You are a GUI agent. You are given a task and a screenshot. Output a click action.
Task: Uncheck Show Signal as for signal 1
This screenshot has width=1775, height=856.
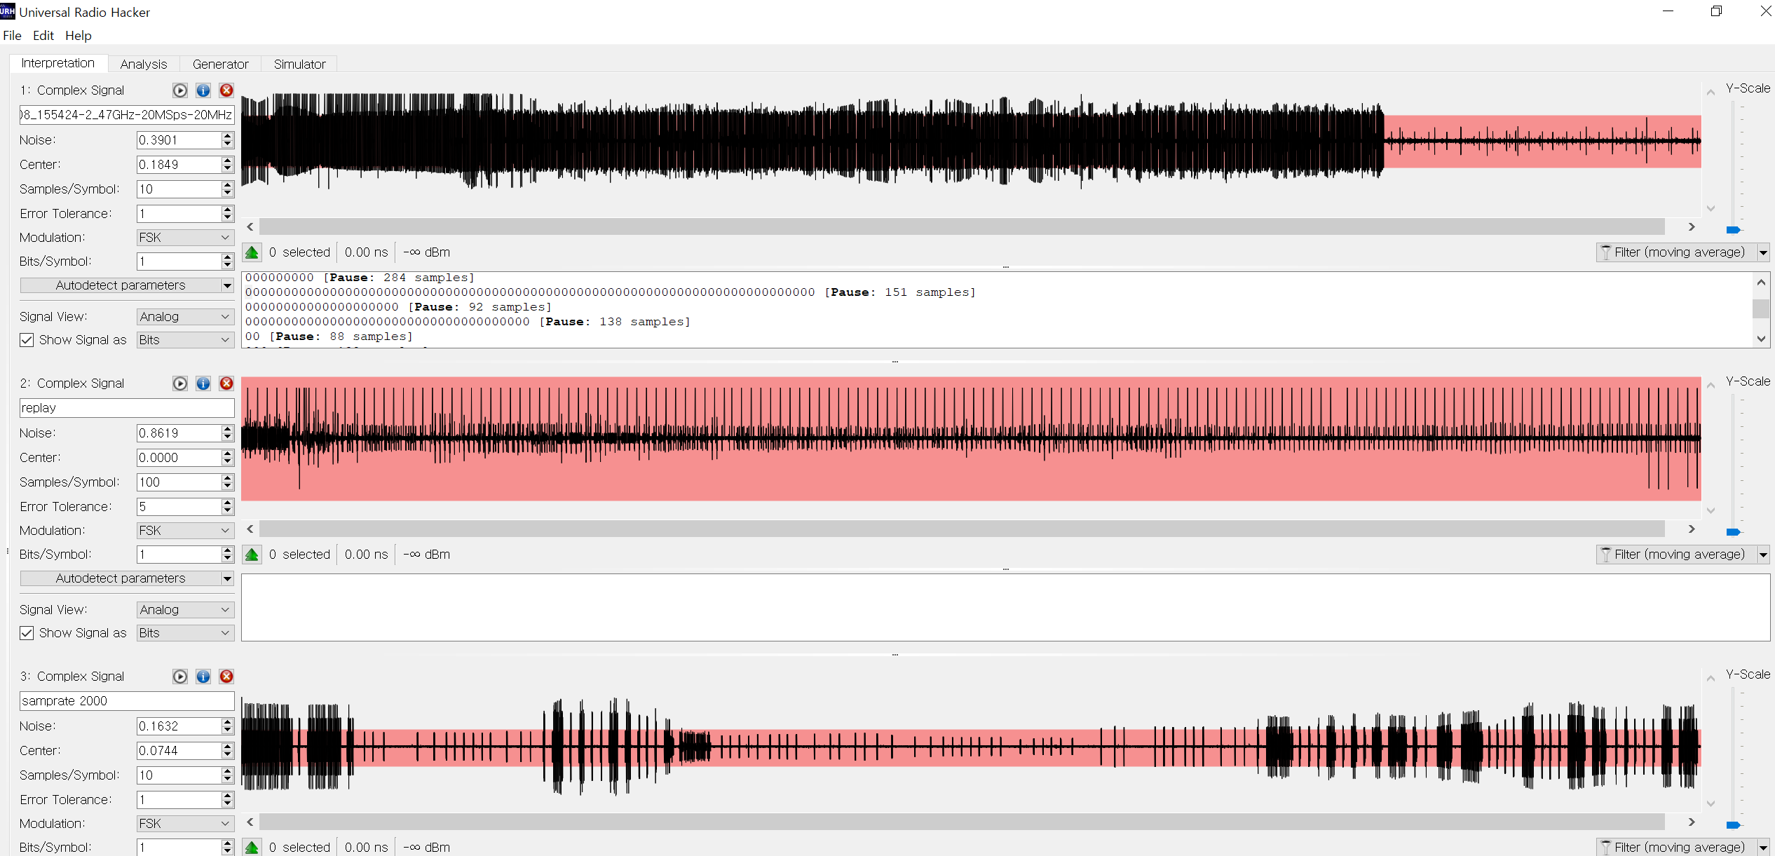point(27,340)
